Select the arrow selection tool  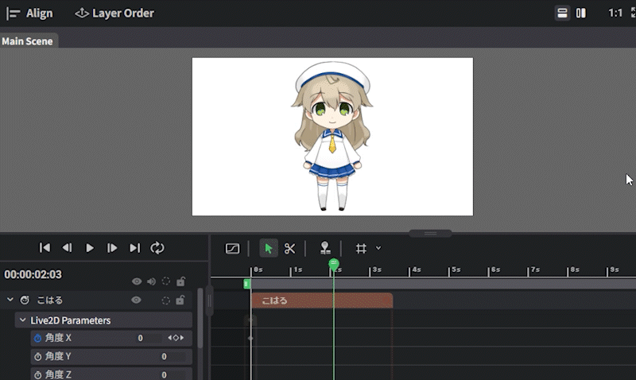[269, 248]
